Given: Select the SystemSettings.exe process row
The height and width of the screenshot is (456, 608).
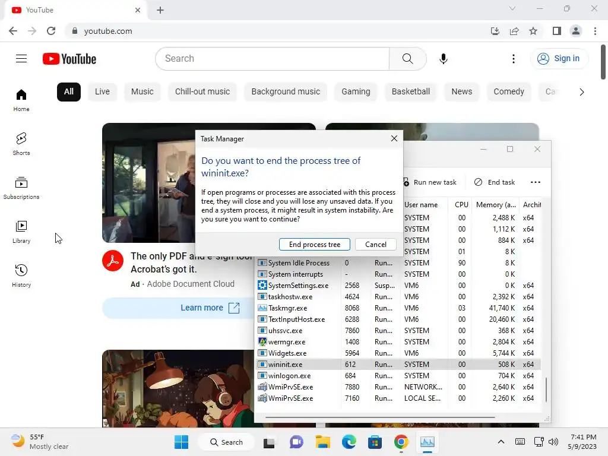Looking at the screenshot, I should coord(398,286).
